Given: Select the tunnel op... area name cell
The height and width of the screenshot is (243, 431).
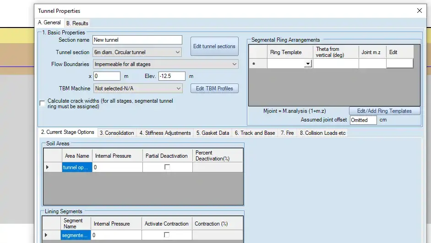Looking at the screenshot, I should pos(77,167).
